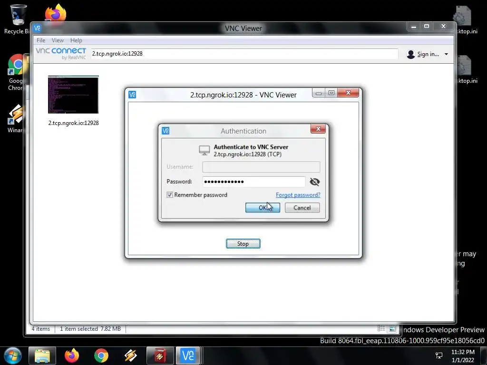Image resolution: width=487 pixels, height=365 pixels.
Task: Switch Explorer window to details view icon
Action: coord(381,328)
